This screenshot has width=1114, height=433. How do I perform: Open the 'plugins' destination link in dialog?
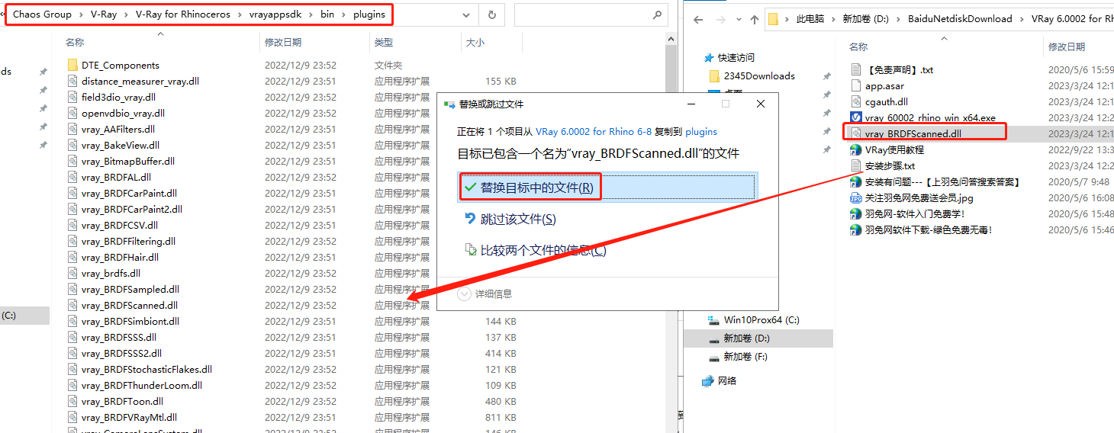click(701, 131)
